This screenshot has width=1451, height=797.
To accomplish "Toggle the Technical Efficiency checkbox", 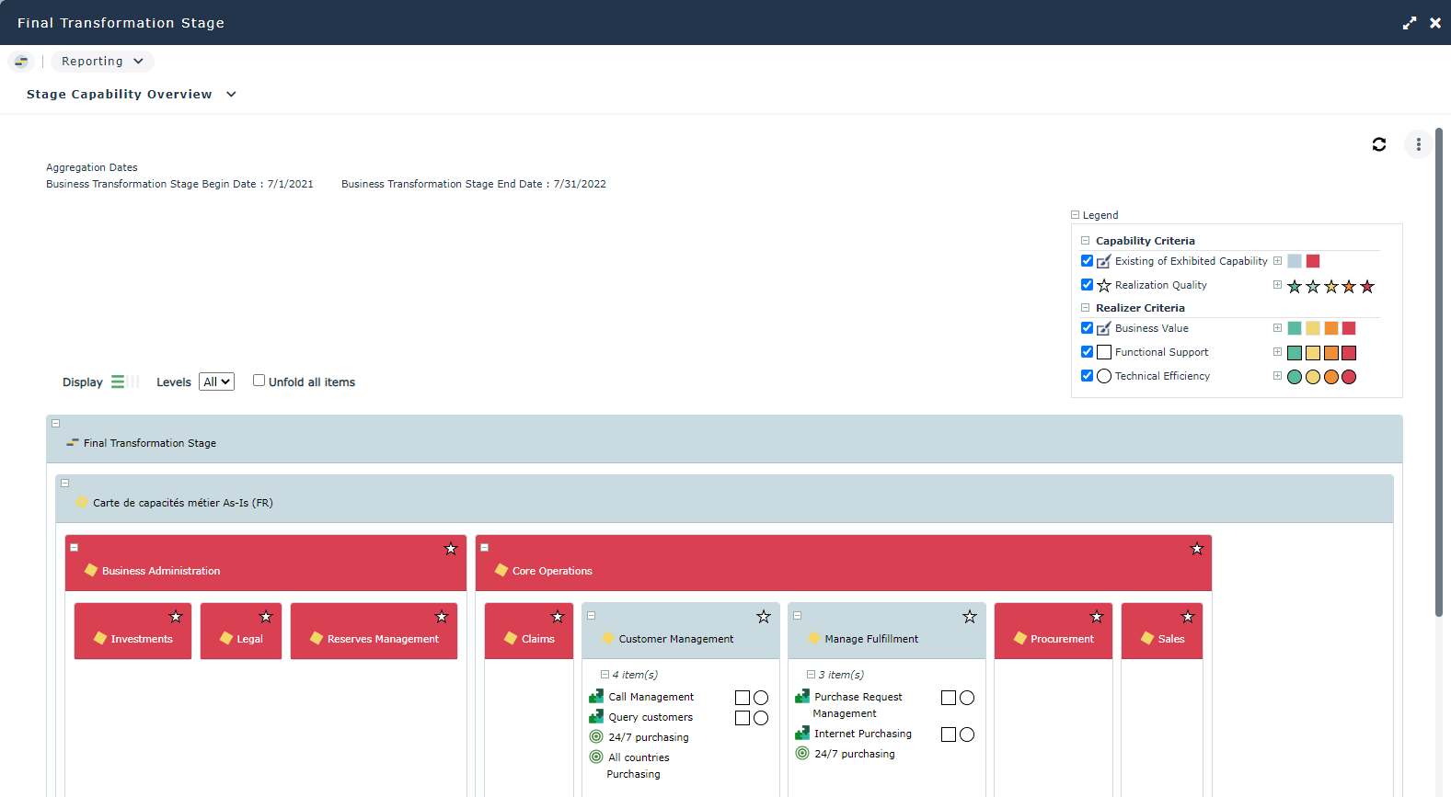I will [x=1087, y=376].
